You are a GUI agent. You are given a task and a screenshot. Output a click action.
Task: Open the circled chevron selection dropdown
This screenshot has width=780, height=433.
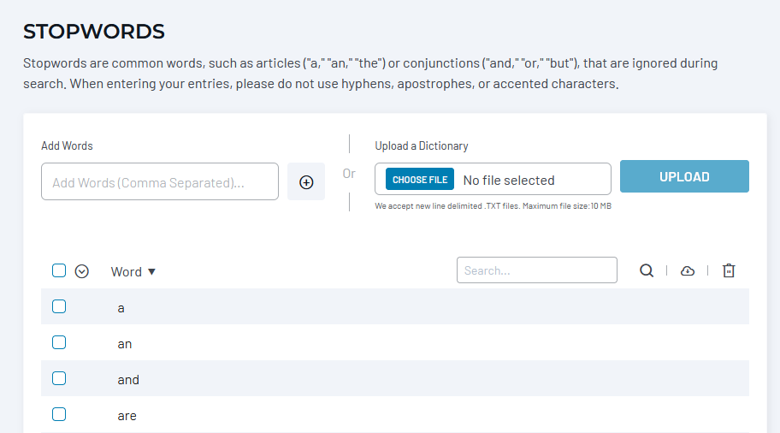pos(82,271)
